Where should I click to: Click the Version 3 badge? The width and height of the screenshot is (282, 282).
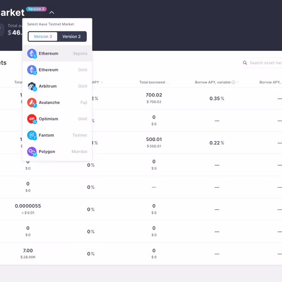36,9
